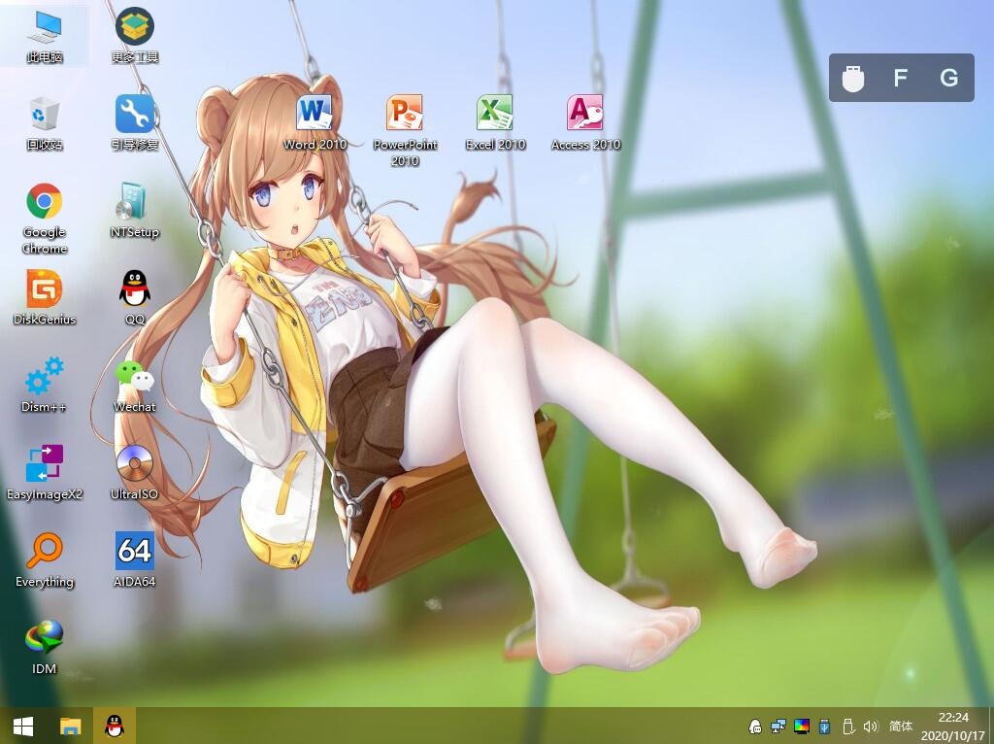Viewport: 994px width, 744px height.
Task: Switch to QQ on the taskbar
Action: pyautogui.click(x=115, y=727)
